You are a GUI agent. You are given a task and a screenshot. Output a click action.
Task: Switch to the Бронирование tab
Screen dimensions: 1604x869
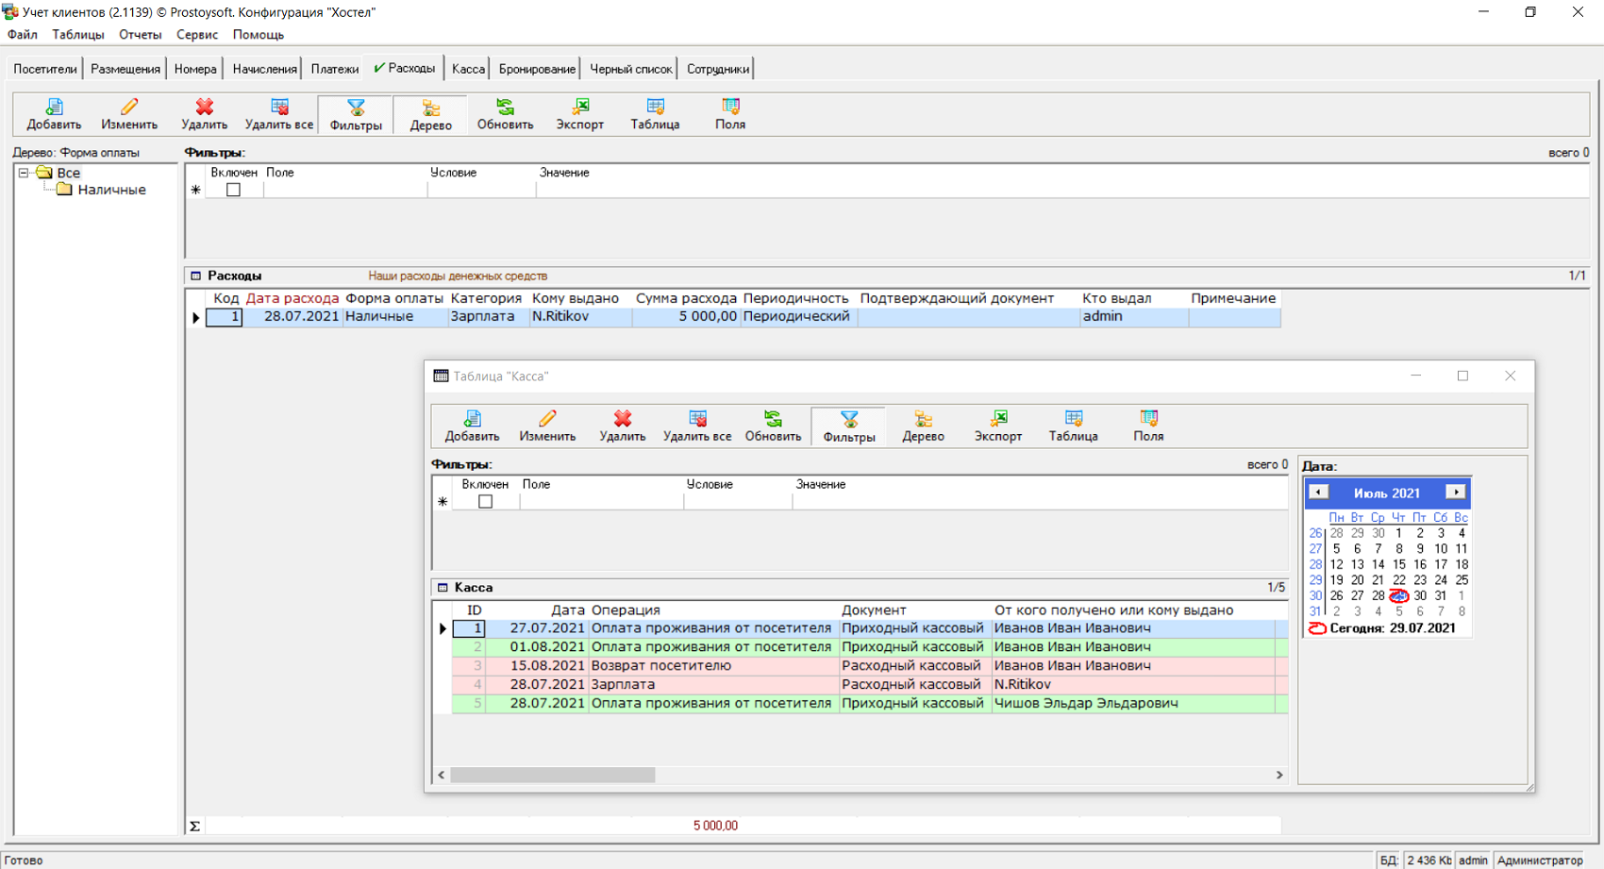click(537, 69)
